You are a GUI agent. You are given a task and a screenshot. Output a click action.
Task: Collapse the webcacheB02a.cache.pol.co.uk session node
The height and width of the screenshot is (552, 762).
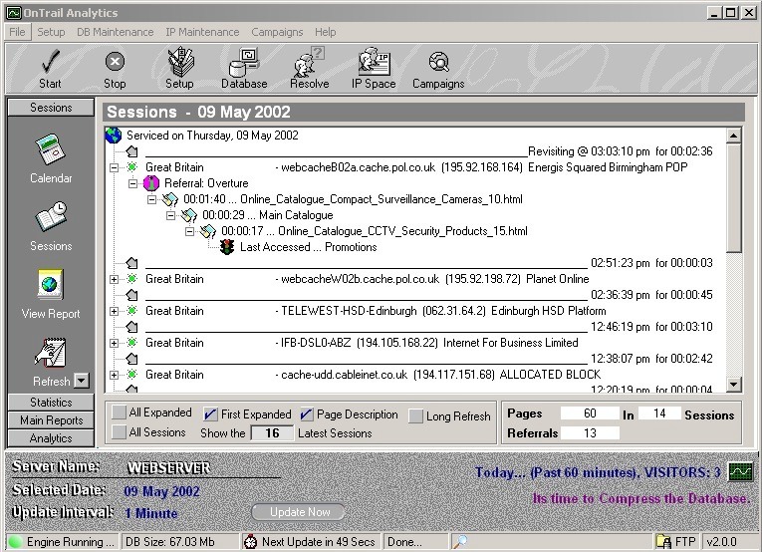(114, 167)
